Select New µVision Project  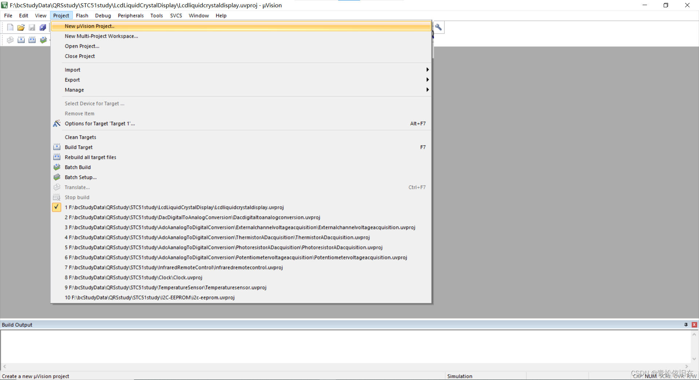pos(241,26)
